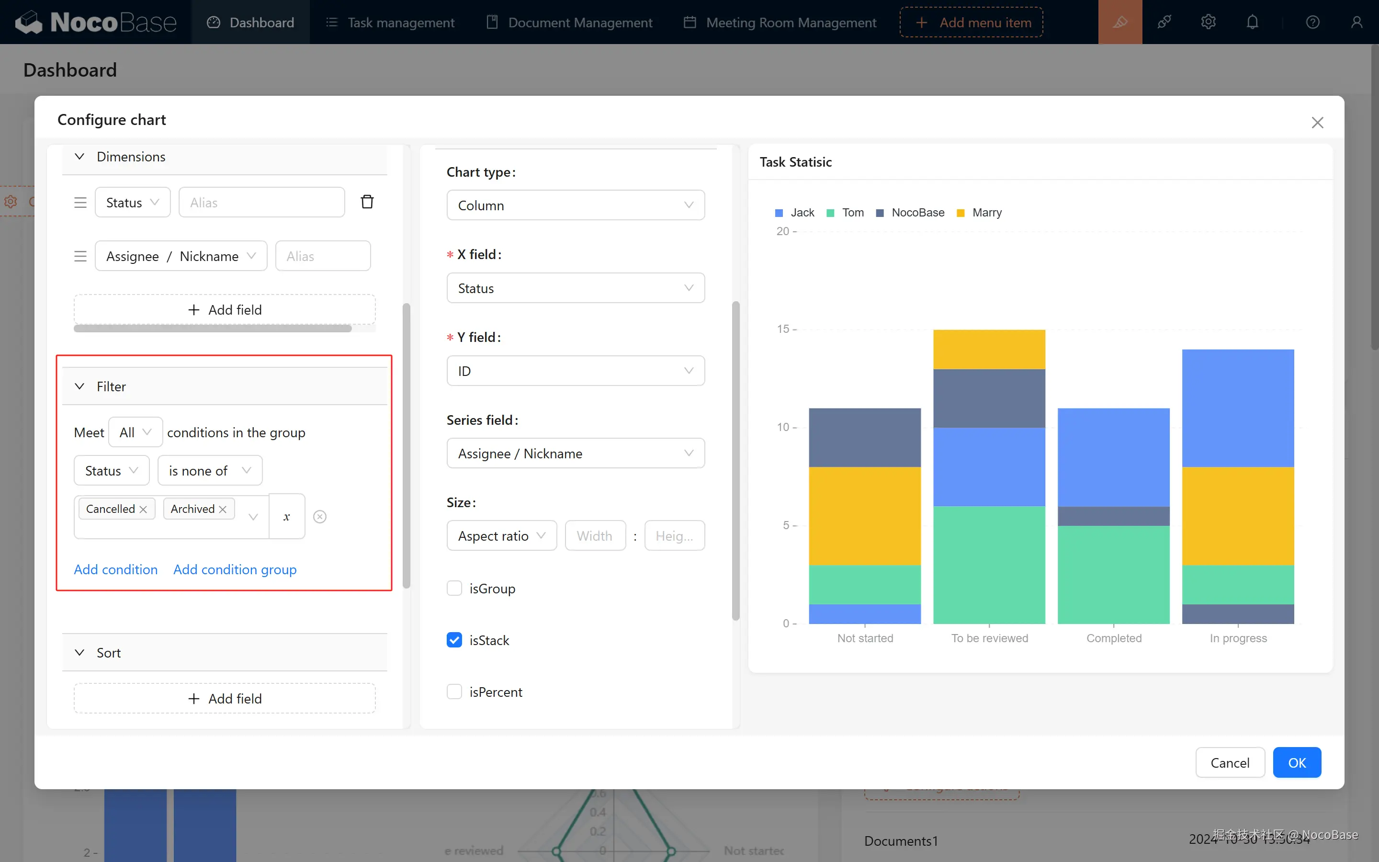Screen dimensions: 1379x862
Task: Enable the isGroup checkbox
Action: (x=454, y=589)
